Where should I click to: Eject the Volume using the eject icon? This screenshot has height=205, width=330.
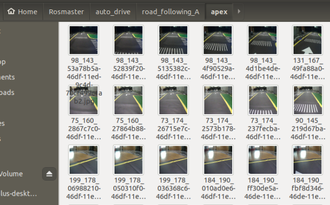click(49, 174)
